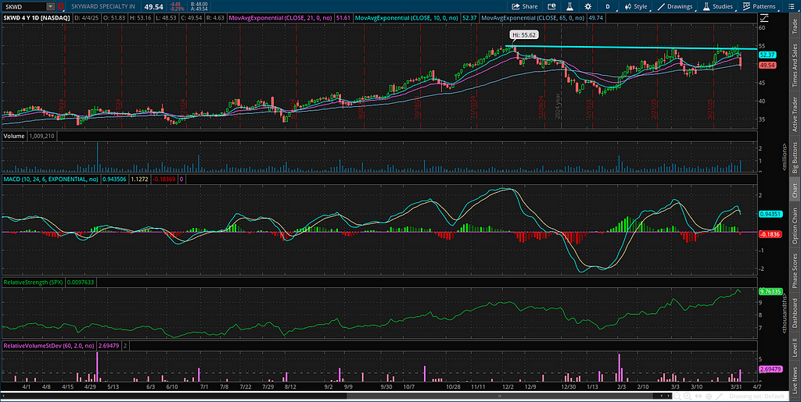Expand the SKWD symbol dropdown arrow

pyautogui.click(x=50, y=6)
